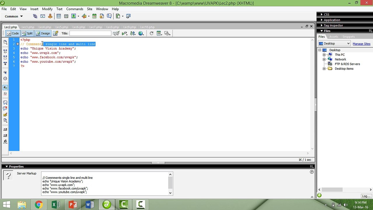Collapse the code block on line 2
Screen dimensions: 373x210
tap(18, 44)
